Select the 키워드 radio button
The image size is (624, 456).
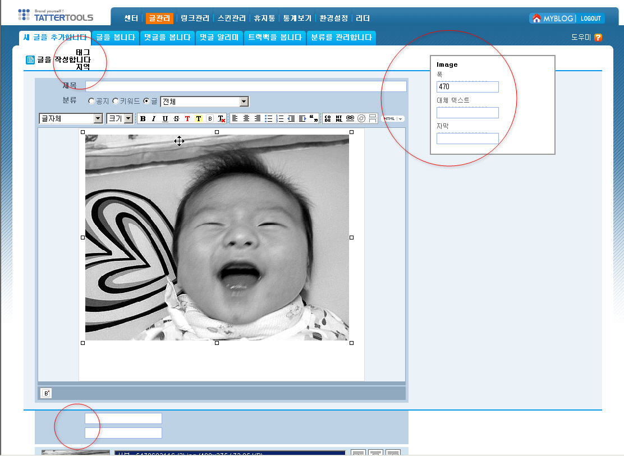[x=116, y=102]
